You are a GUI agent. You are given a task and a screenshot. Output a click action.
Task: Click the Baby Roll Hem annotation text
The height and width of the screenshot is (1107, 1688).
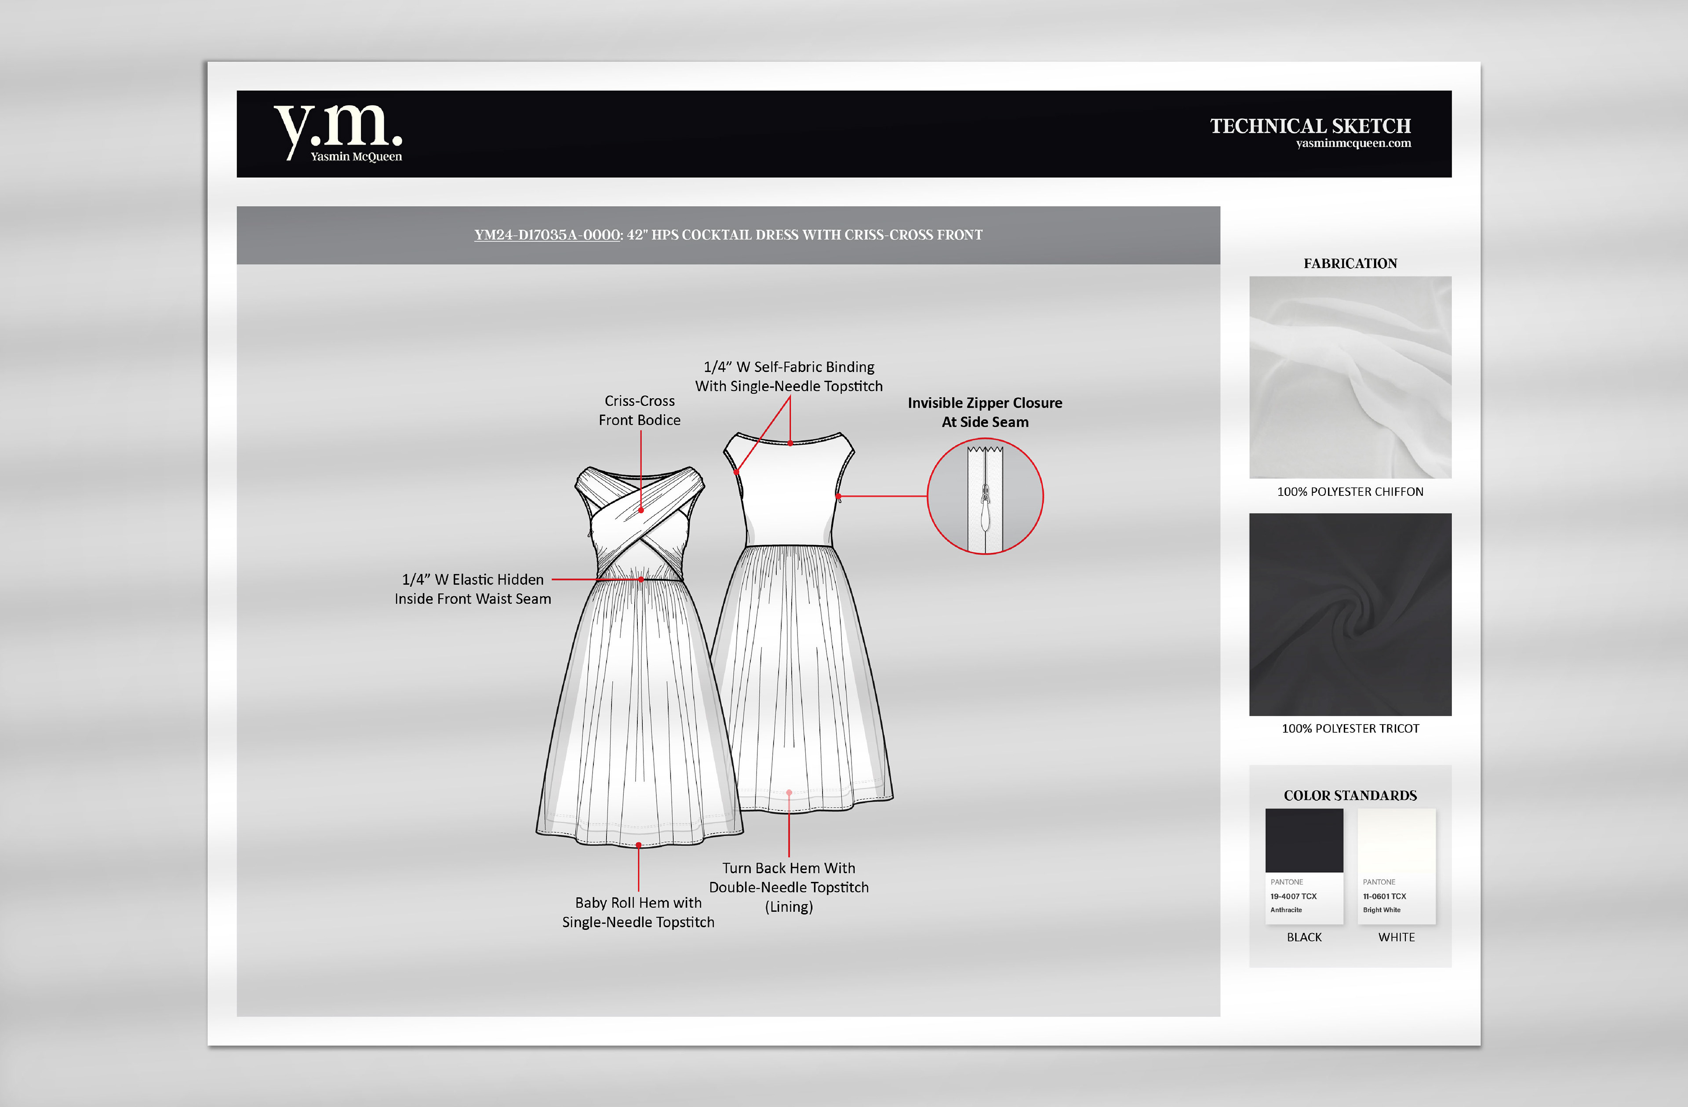point(637,912)
